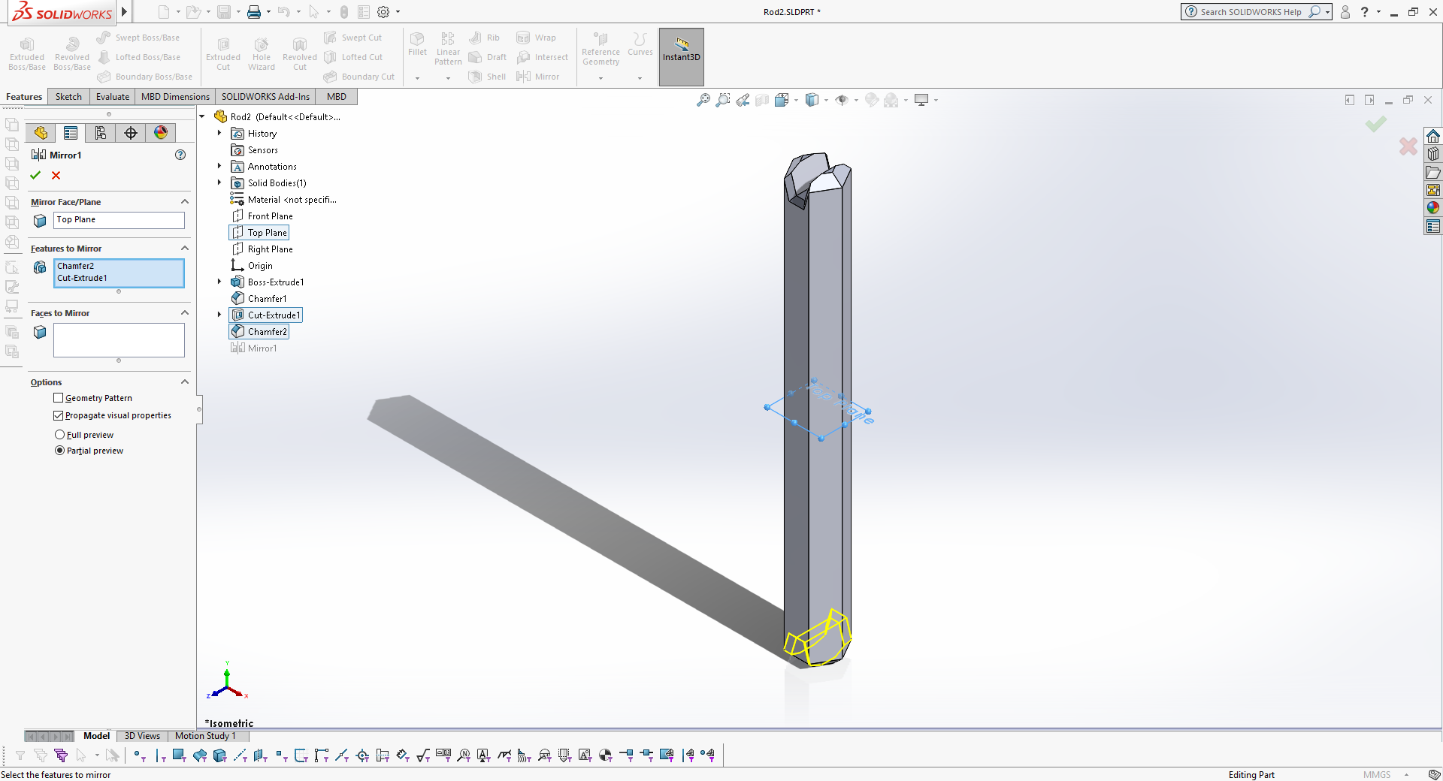Image resolution: width=1443 pixels, height=781 pixels.
Task: Click the Mirror Face/Plane field showing Top Plane
Action: (x=119, y=220)
